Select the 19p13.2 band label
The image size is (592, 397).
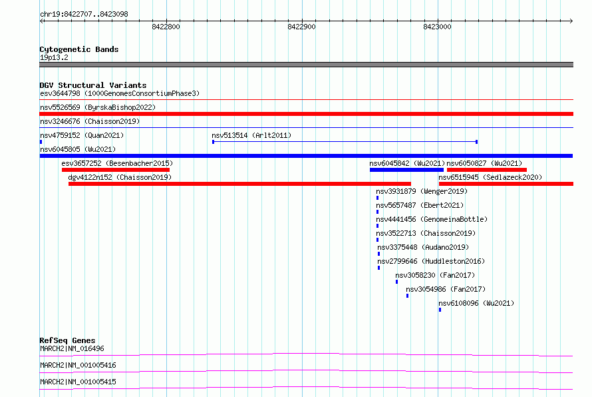coord(54,57)
